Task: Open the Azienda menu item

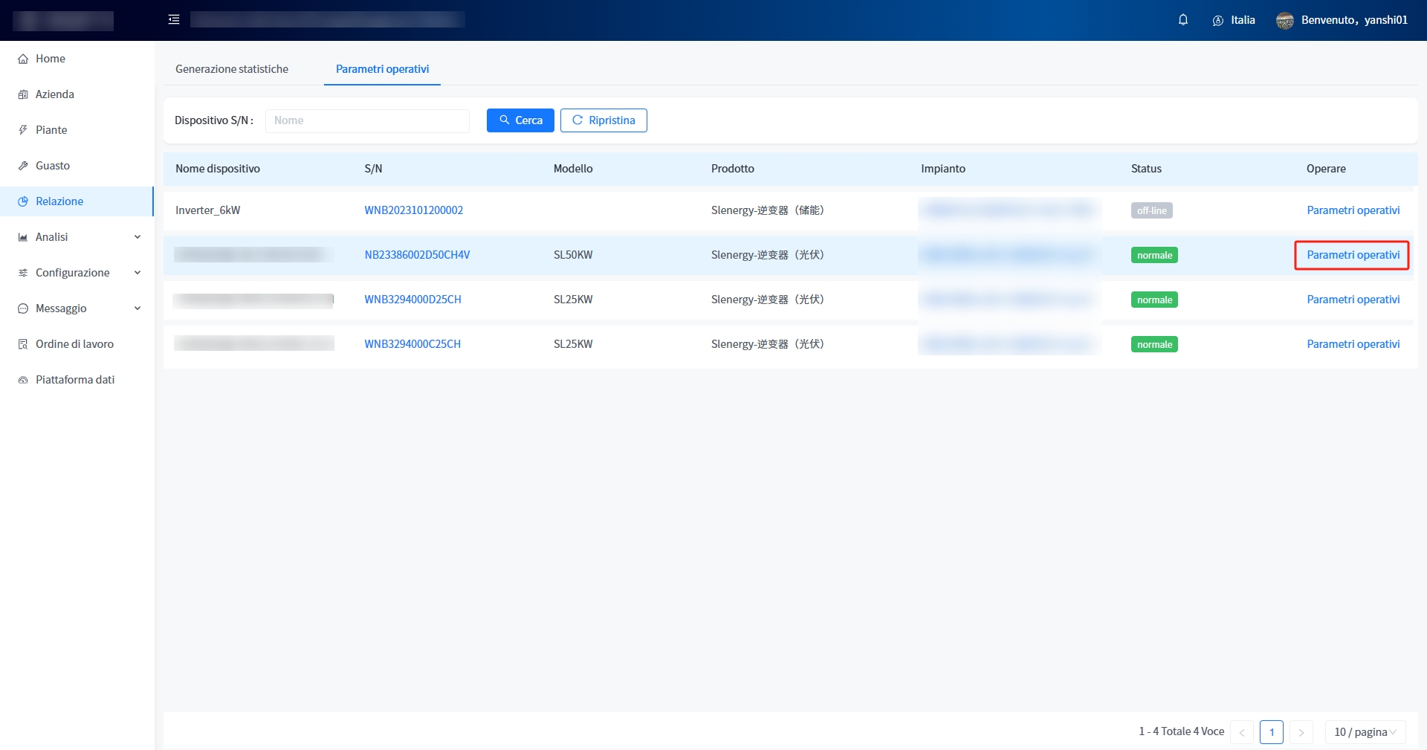Action: coord(77,94)
